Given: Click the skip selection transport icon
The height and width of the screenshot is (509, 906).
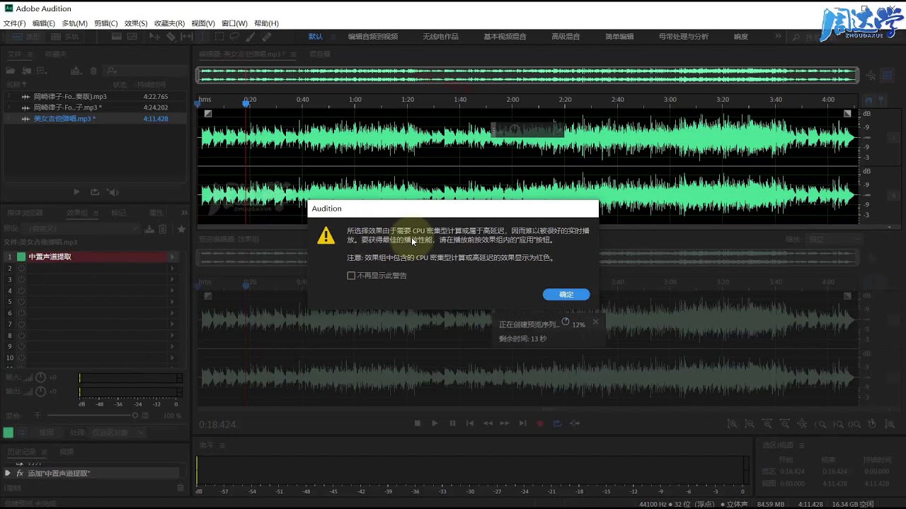Looking at the screenshot, I should click(574, 423).
